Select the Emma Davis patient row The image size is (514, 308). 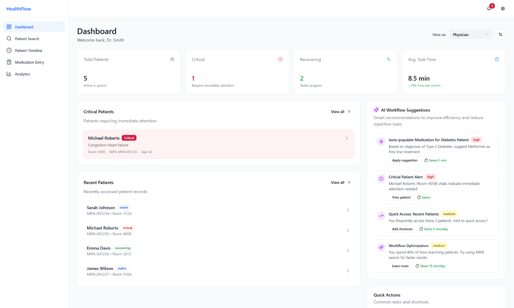pyautogui.click(x=218, y=251)
